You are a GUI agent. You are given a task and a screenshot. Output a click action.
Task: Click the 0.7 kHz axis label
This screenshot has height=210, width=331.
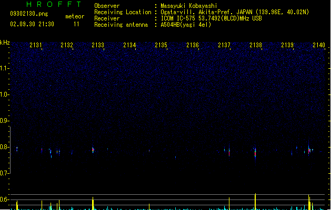pos(4,173)
